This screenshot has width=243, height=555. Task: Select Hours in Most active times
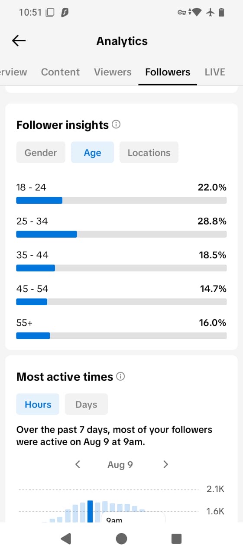pos(38,405)
